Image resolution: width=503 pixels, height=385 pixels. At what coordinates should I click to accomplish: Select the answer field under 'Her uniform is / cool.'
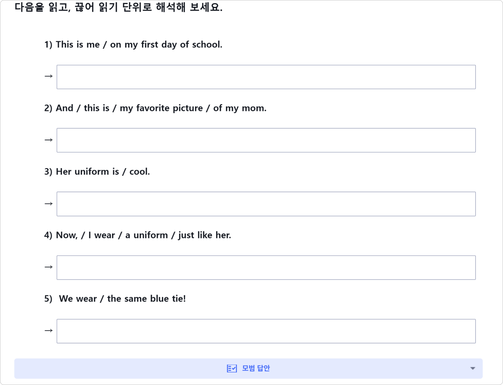(x=266, y=204)
